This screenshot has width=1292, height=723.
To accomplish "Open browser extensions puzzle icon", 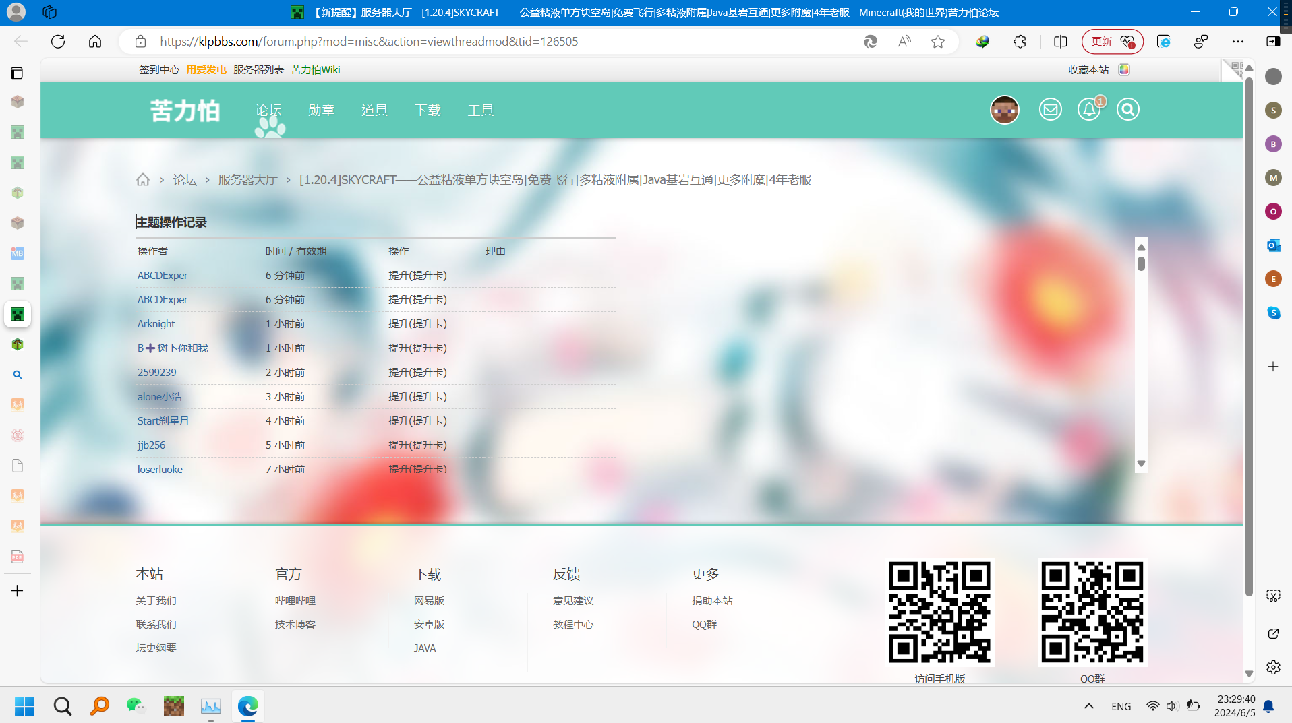I will tap(1020, 42).
